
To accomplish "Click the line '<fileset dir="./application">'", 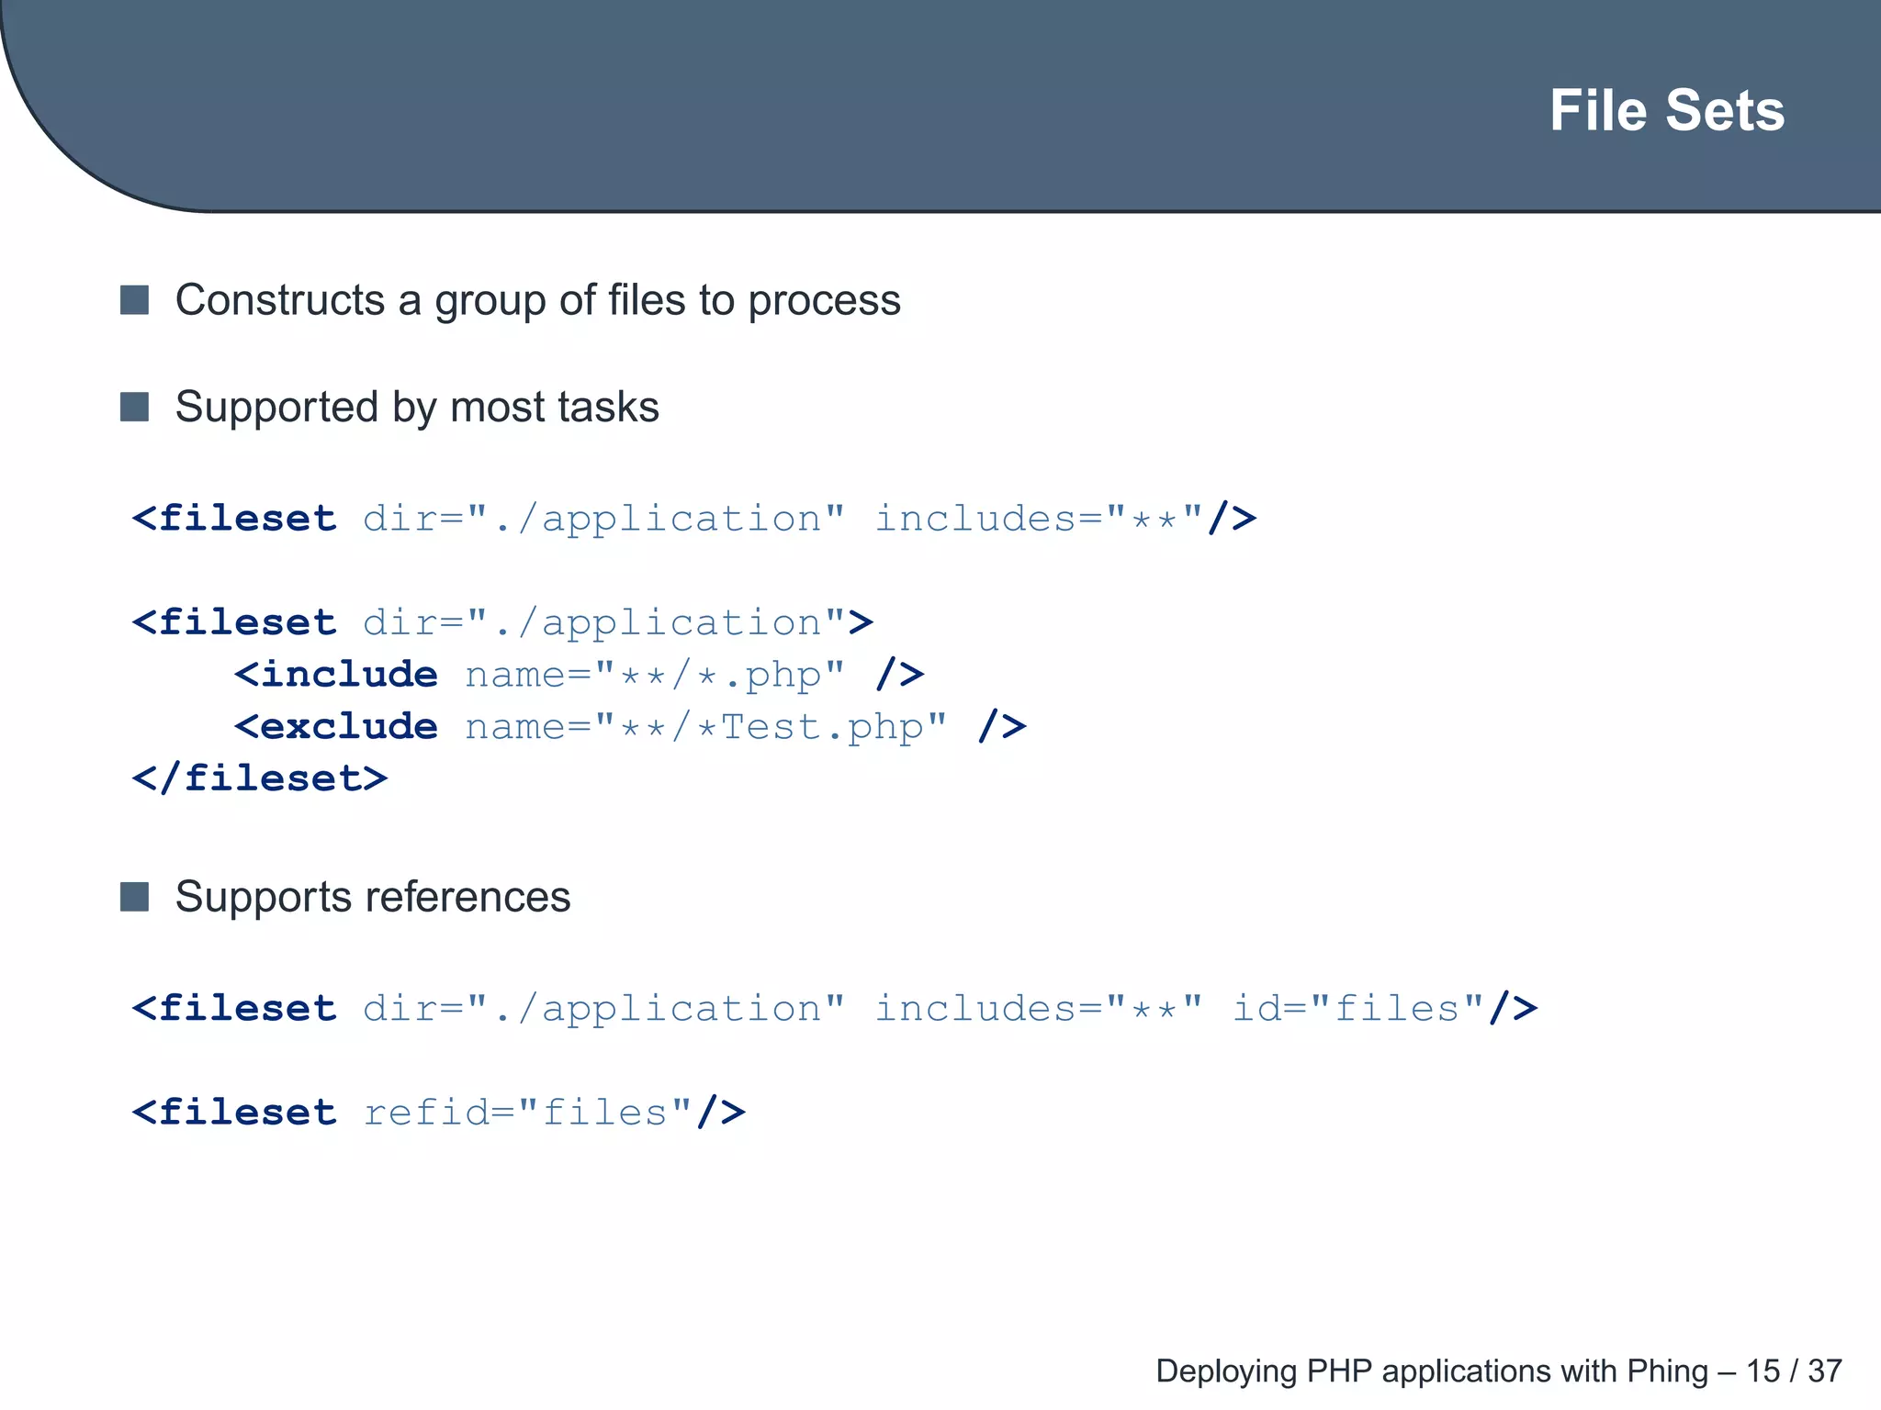I will [502, 622].
